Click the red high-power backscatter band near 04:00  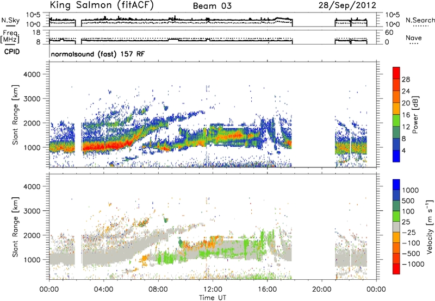(107, 146)
